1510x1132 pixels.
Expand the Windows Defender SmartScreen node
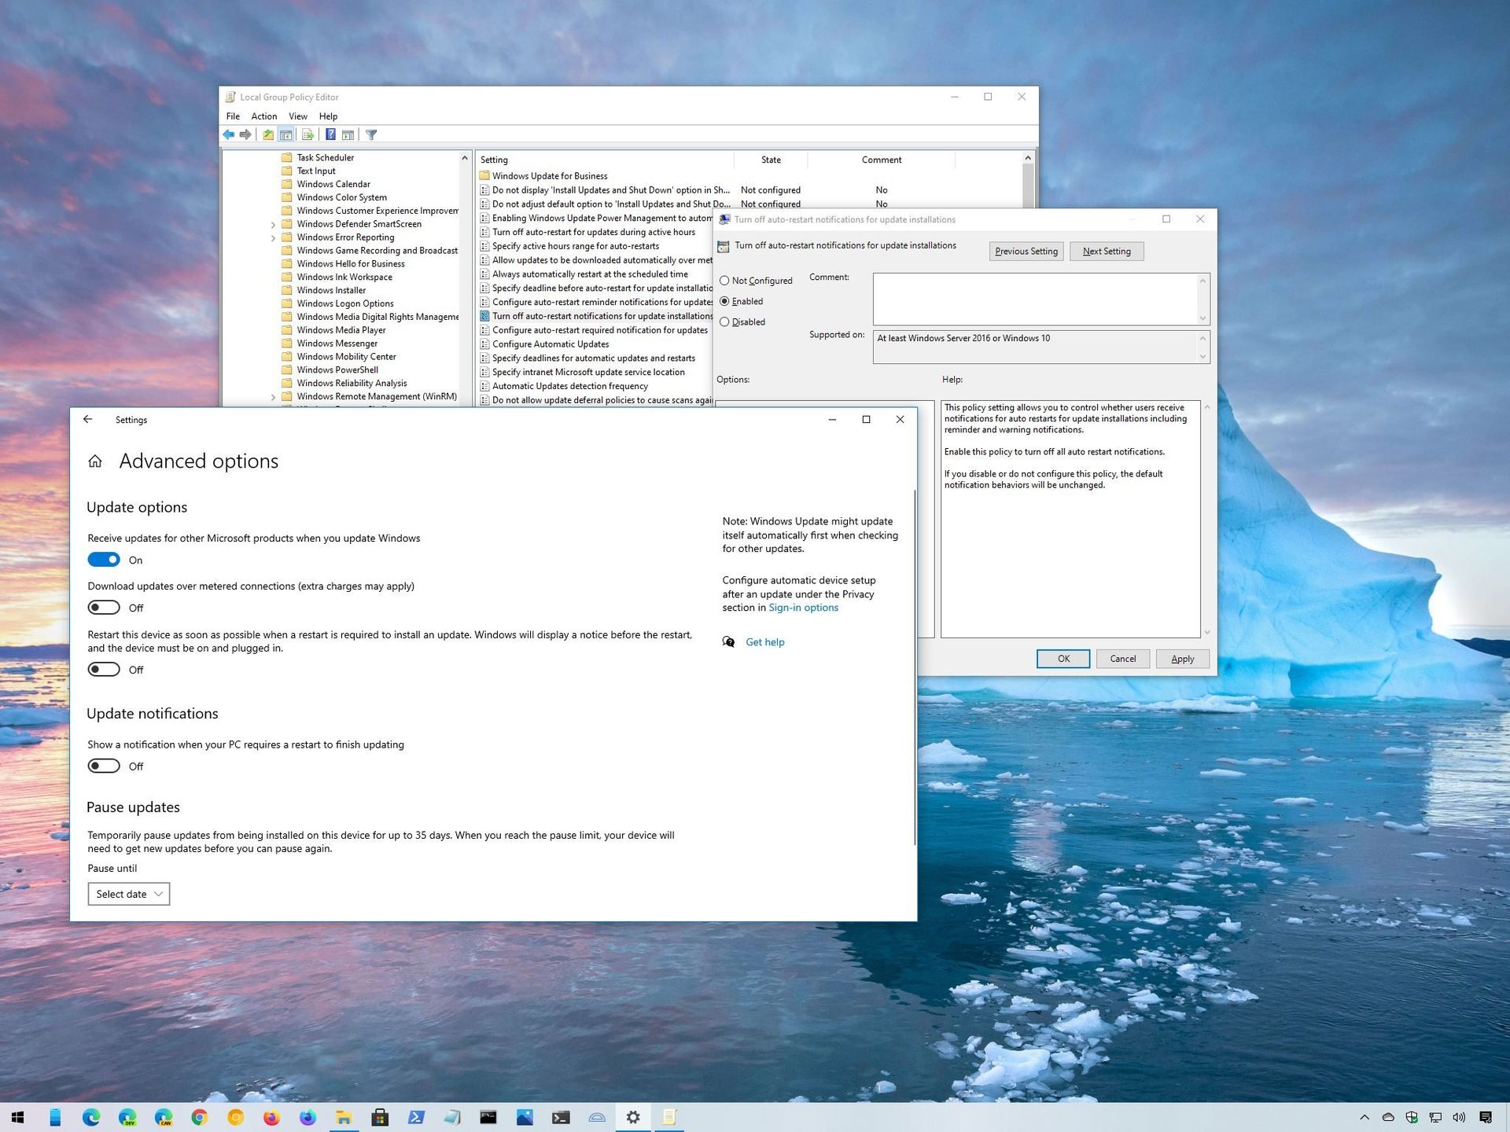(x=274, y=224)
